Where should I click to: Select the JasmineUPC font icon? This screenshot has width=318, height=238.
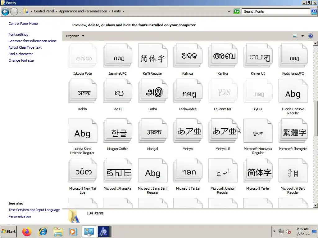click(x=118, y=55)
